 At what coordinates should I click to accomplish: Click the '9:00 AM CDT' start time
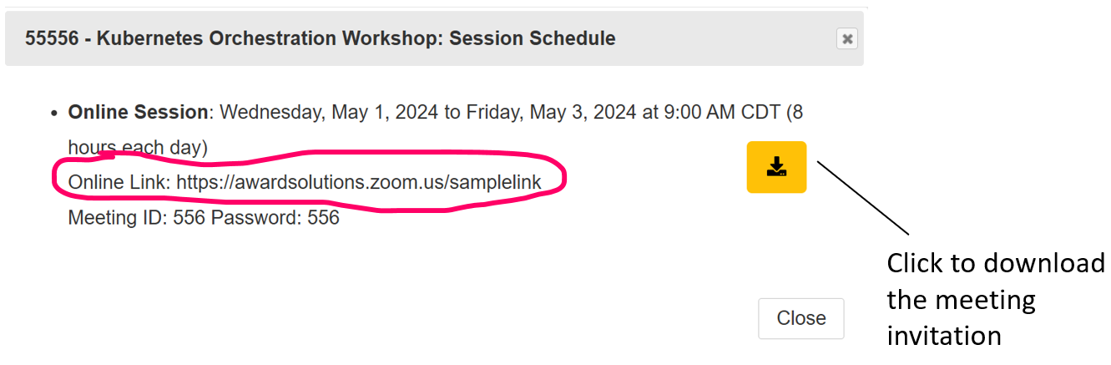(x=721, y=112)
